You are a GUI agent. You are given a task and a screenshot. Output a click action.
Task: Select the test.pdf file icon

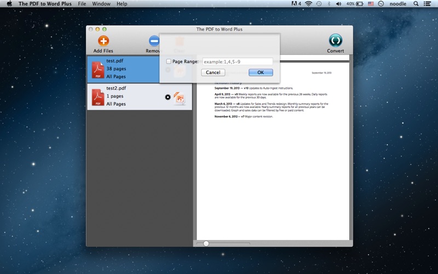coord(98,70)
